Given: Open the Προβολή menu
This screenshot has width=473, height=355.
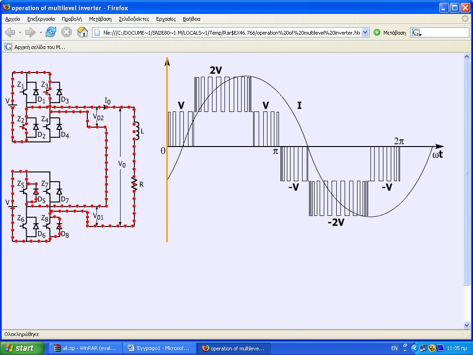Looking at the screenshot, I should pos(72,19).
